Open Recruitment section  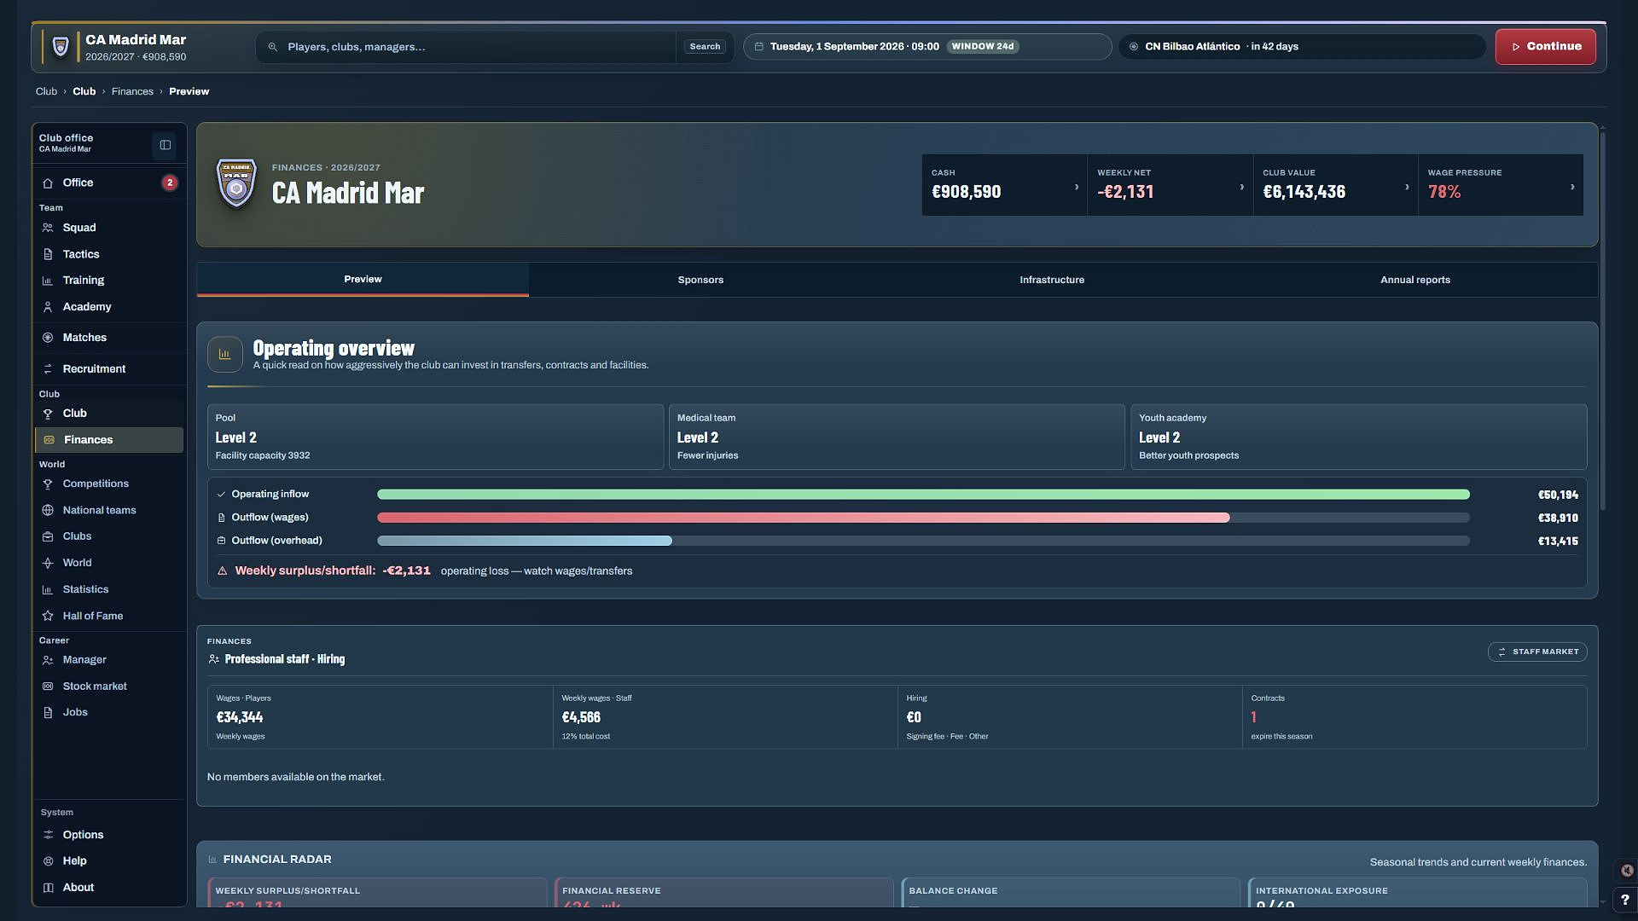click(x=109, y=369)
